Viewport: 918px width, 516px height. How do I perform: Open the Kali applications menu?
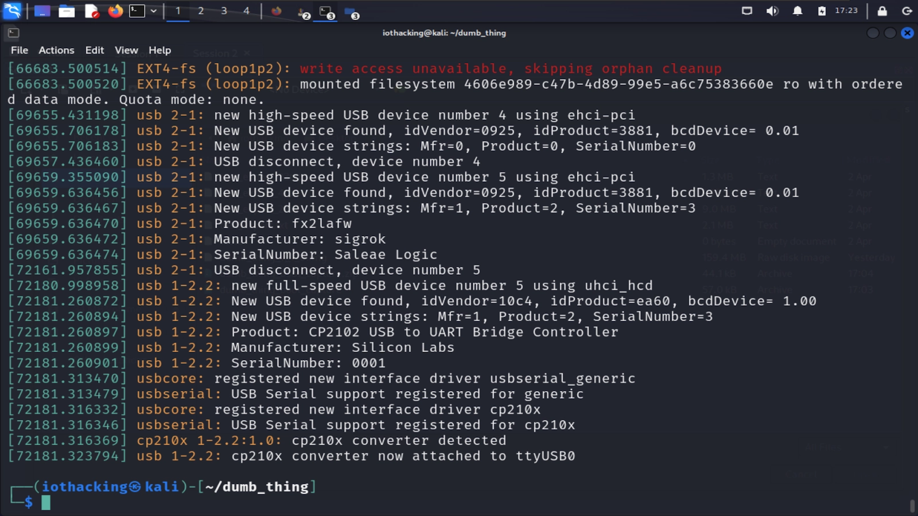pos(12,10)
